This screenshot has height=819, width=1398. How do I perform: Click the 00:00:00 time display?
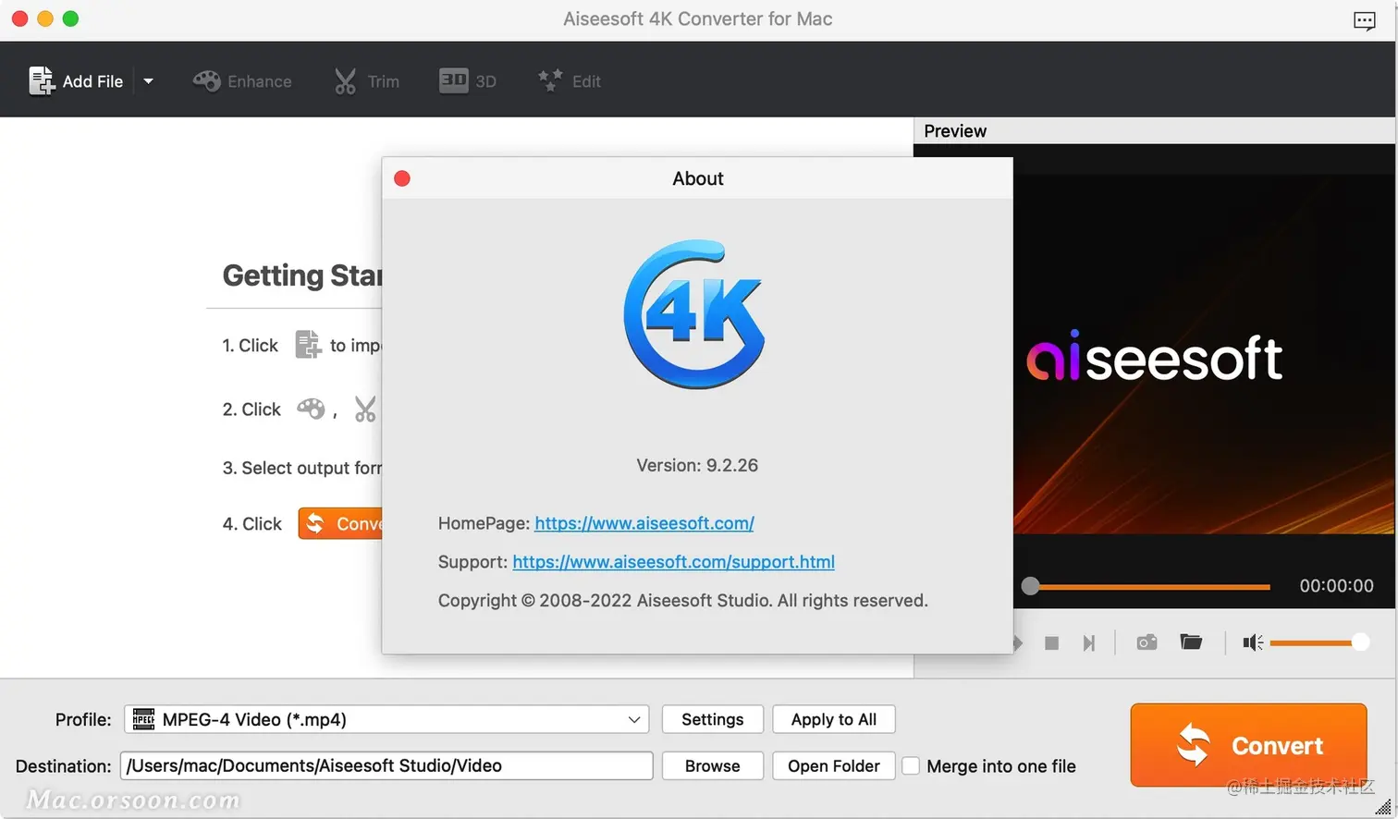point(1336,586)
